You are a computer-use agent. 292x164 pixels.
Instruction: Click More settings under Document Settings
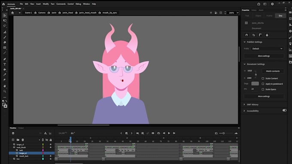click(x=264, y=96)
